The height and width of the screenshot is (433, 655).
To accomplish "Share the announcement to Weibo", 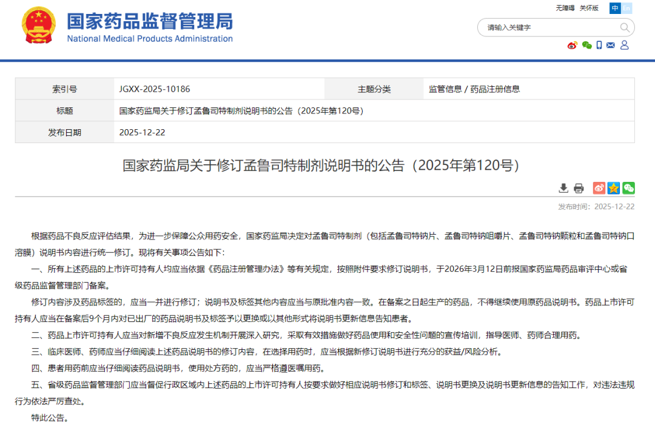I will 599,188.
